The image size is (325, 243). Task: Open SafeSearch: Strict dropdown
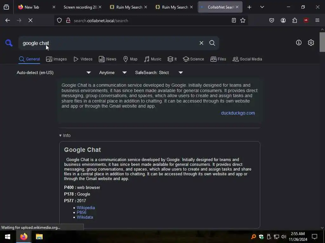(x=159, y=72)
